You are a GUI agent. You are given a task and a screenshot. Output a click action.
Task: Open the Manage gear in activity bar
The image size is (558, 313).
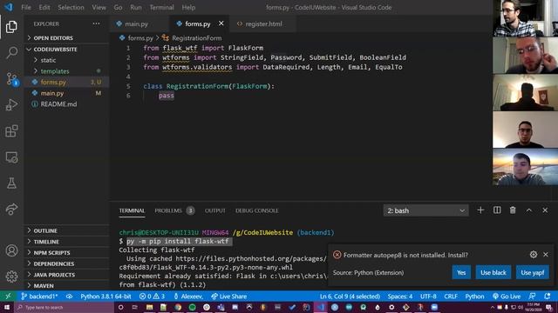(11, 276)
